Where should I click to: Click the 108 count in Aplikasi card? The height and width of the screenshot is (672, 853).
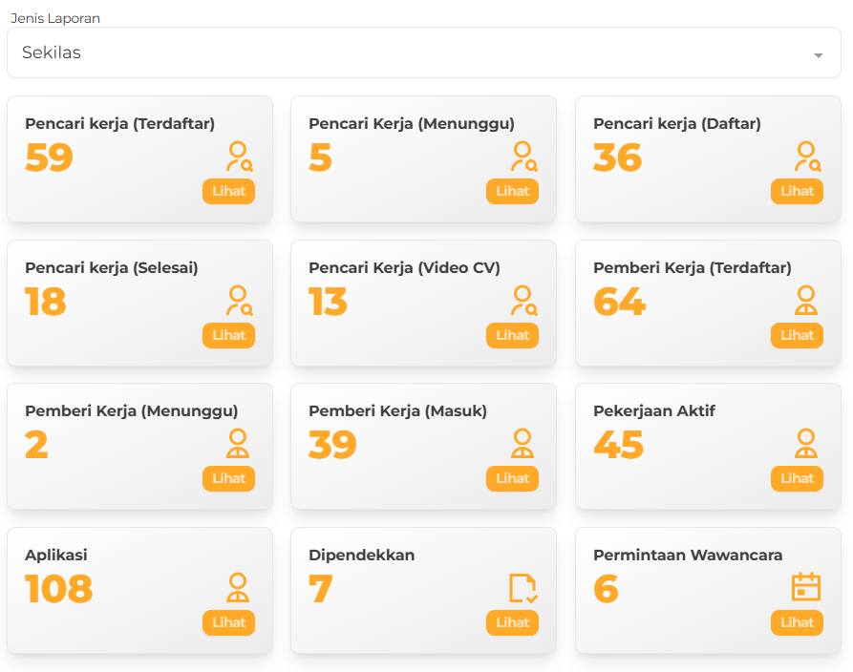click(x=59, y=589)
